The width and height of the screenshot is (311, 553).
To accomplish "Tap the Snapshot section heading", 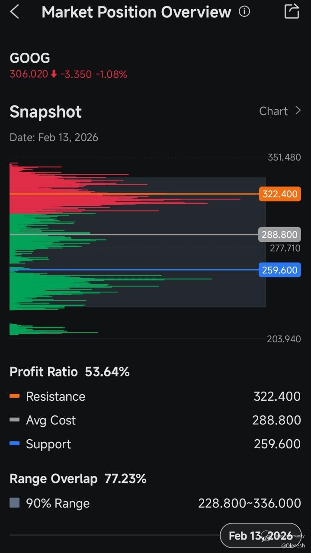I will [45, 112].
